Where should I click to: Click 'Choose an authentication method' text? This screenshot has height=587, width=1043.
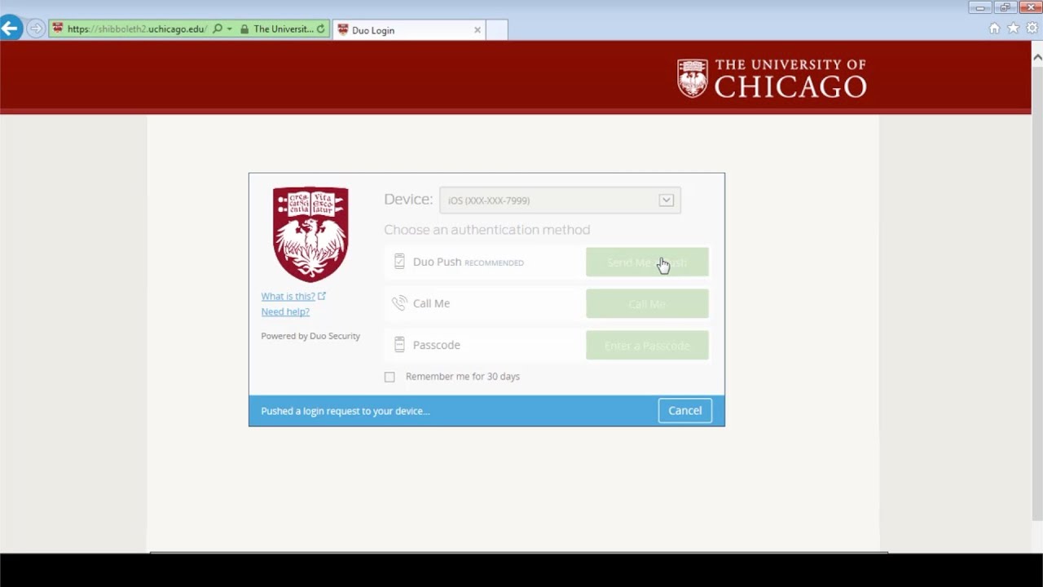pyautogui.click(x=487, y=230)
